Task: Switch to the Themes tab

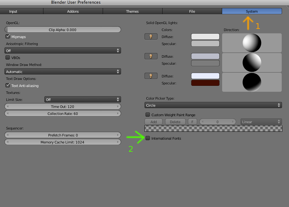Action: pos(132,11)
